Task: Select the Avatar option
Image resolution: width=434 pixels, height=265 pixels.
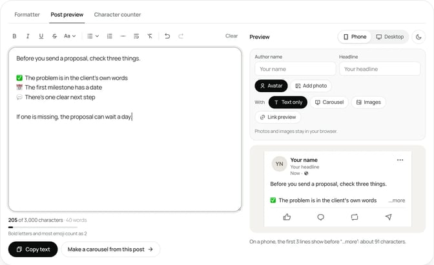Action: point(271,86)
